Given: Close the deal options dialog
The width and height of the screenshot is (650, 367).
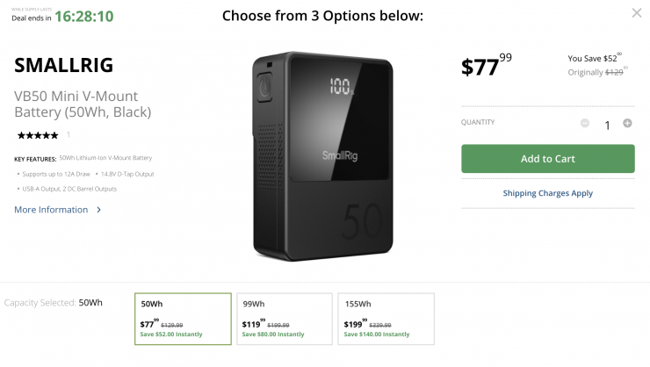Looking at the screenshot, I should pyautogui.click(x=637, y=13).
